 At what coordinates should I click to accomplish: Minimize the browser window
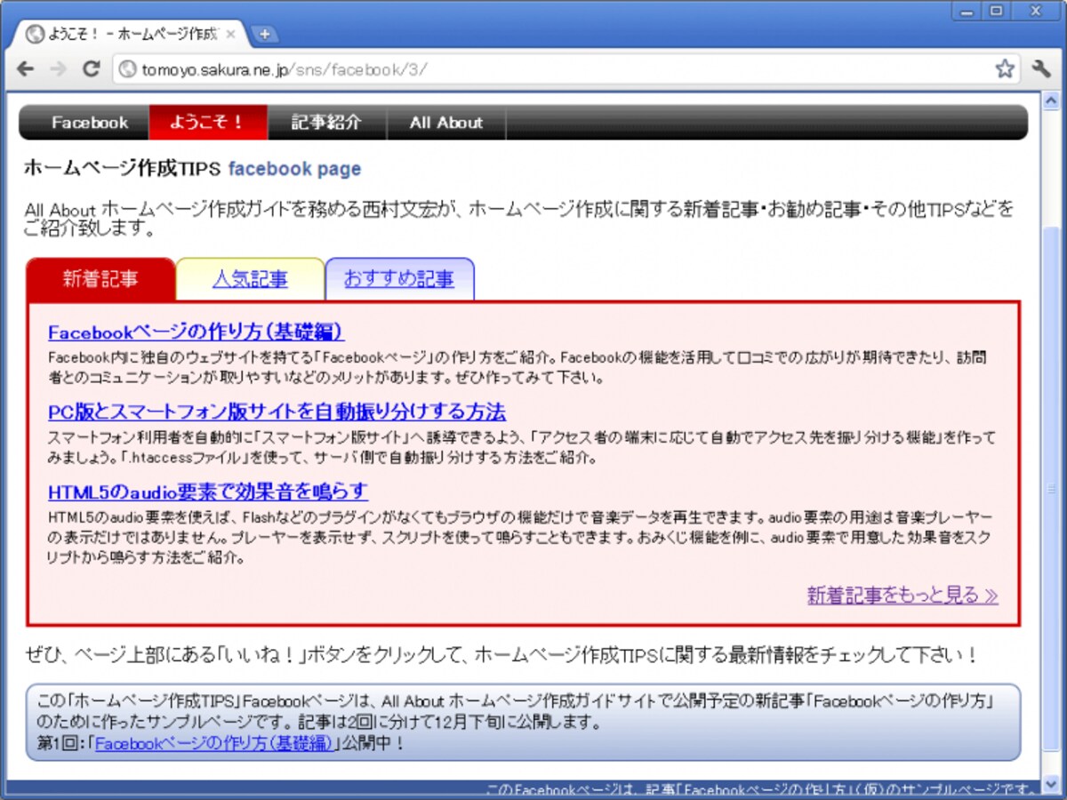[x=967, y=11]
